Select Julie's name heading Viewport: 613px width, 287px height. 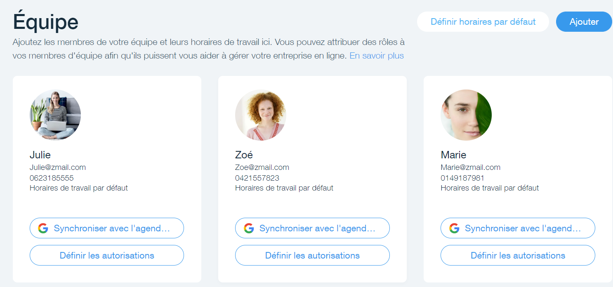40,155
